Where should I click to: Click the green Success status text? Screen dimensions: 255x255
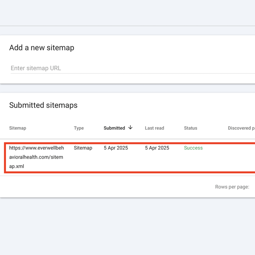(x=193, y=148)
